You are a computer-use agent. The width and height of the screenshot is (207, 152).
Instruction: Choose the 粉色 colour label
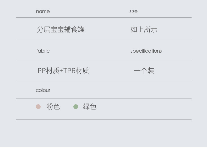53,107
